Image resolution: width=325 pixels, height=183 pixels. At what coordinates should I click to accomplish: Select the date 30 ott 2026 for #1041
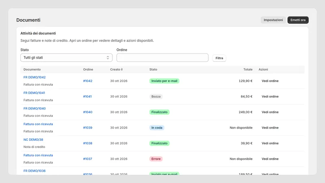point(119,96)
